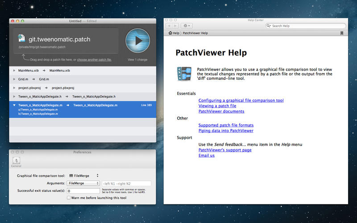The image size is (357, 223).
Task: Click the /private/tmp/git.tweenomatic.patch path
Action: (x=42, y=47)
